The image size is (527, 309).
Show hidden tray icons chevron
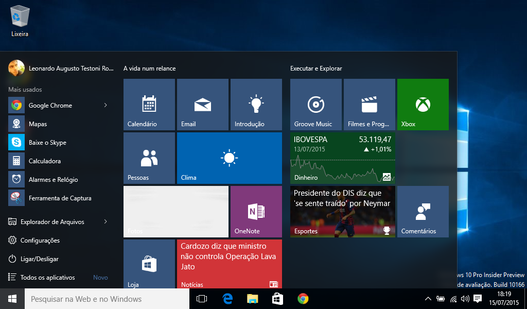428,299
